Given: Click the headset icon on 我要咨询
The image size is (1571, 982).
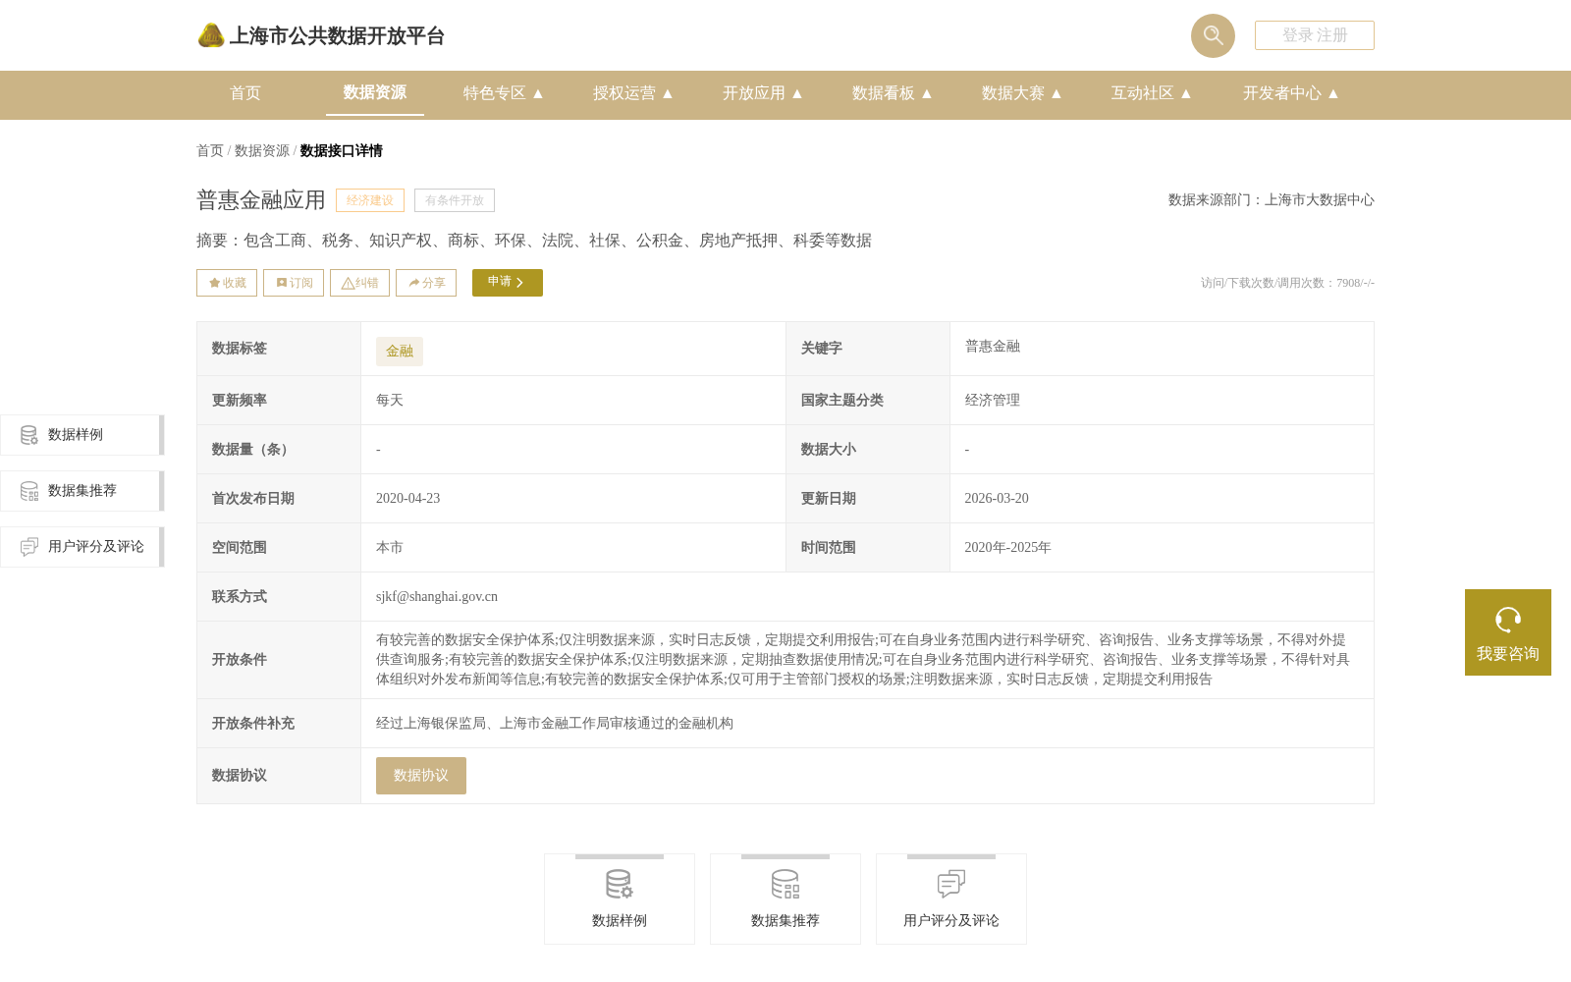Looking at the screenshot, I should click(x=1508, y=620).
